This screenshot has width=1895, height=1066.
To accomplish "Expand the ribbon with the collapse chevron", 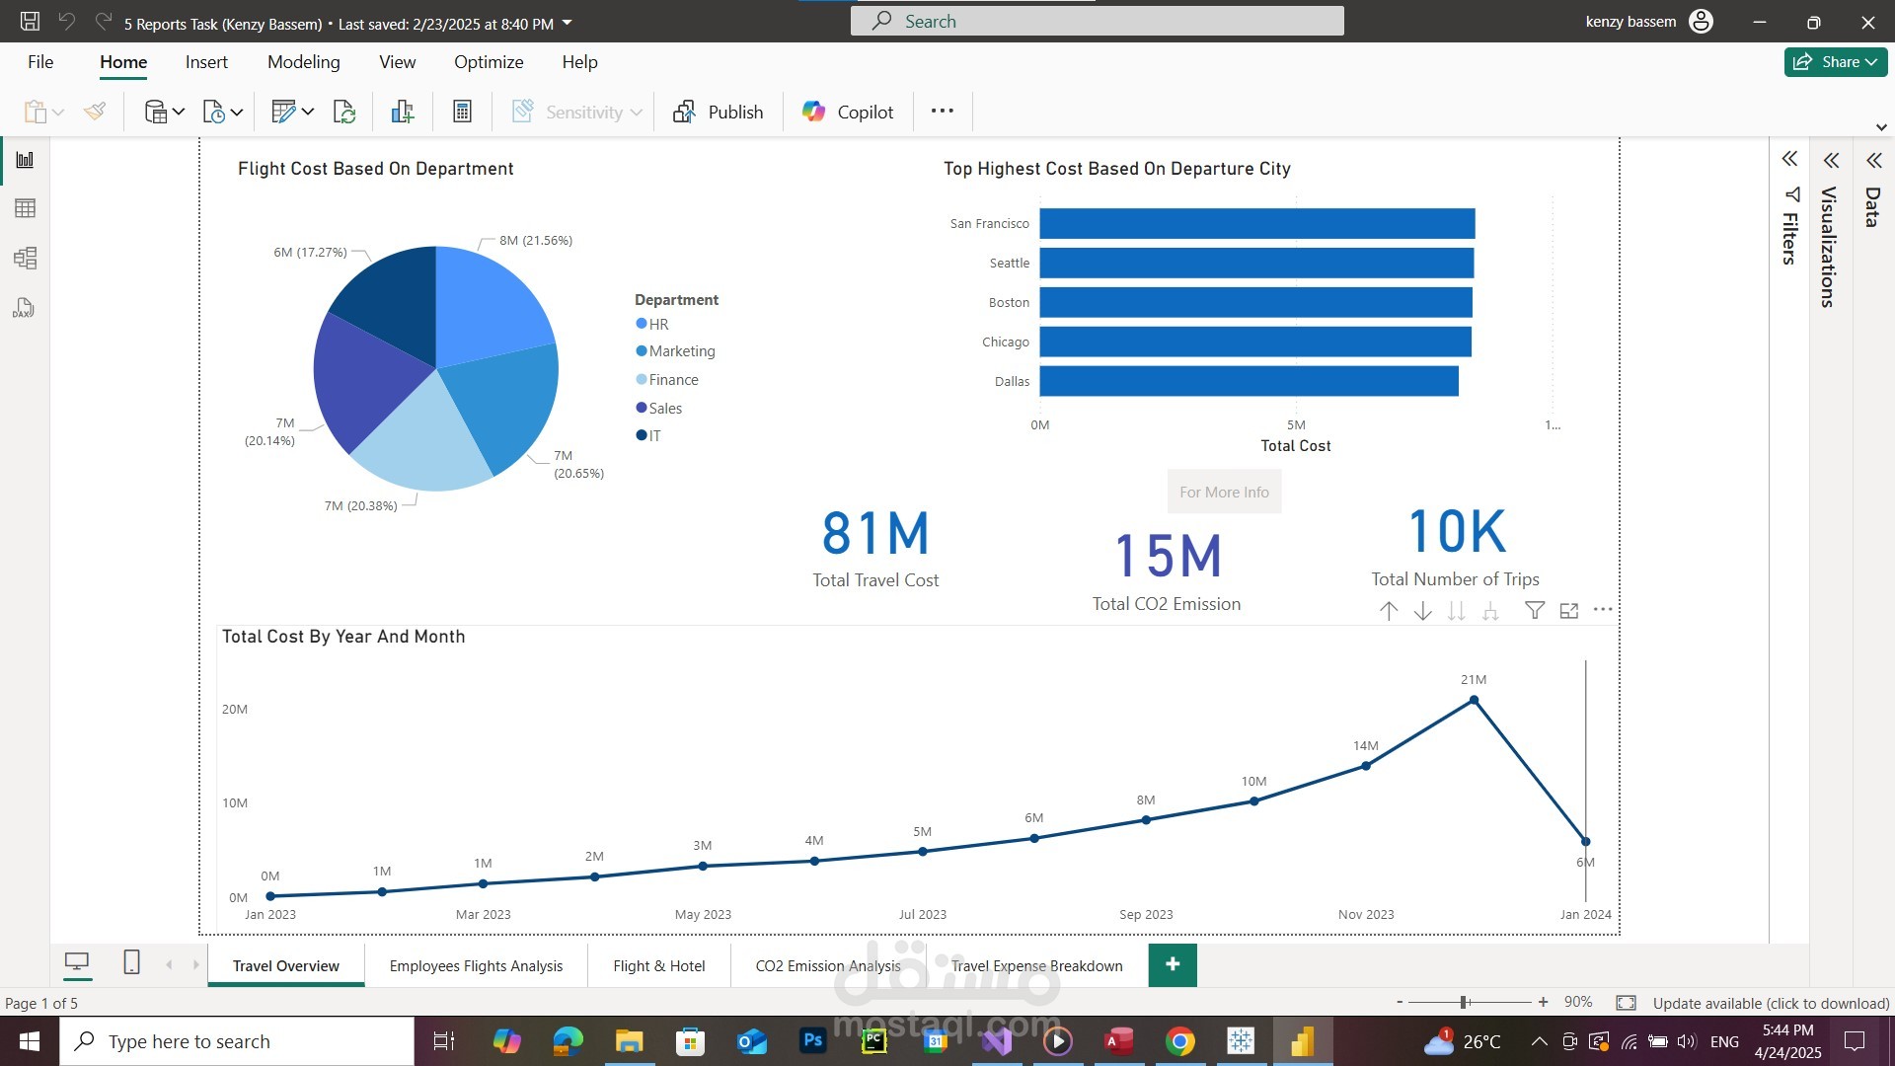I will click(1881, 127).
